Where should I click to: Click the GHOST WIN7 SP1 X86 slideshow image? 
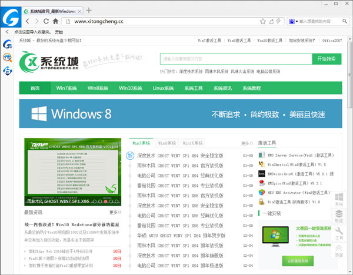[73, 172]
